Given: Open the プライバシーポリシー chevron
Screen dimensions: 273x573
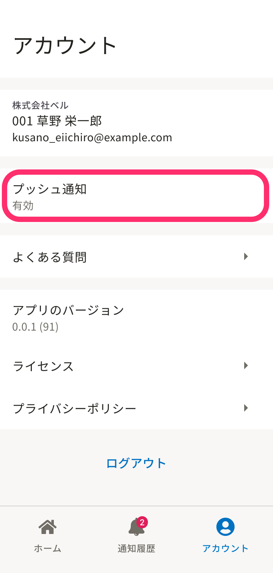Looking at the screenshot, I should click(246, 408).
